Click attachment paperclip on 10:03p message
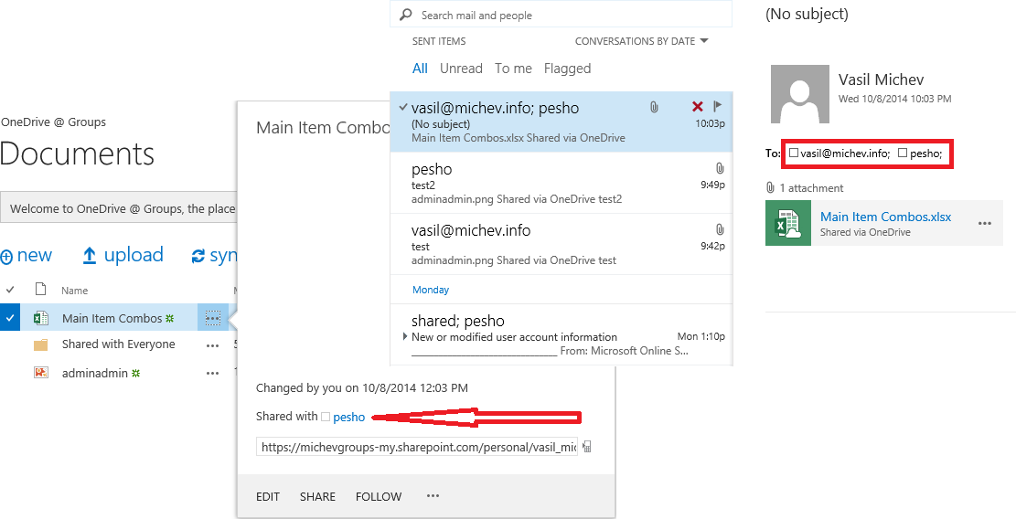 (x=655, y=107)
